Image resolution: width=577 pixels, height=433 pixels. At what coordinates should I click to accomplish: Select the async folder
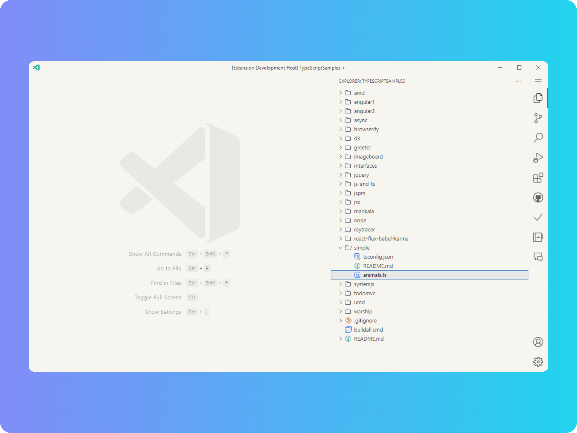pyautogui.click(x=429, y=120)
